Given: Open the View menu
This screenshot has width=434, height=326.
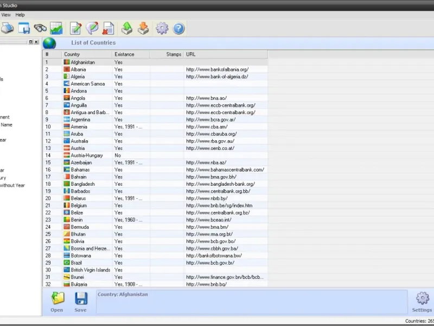Looking at the screenshot, I should (6, 15).
